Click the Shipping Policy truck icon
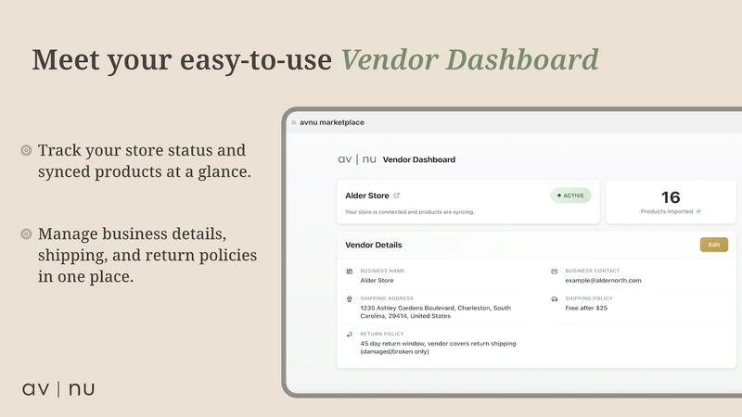Viewport: 742px width, 417px height. (554, 298)
